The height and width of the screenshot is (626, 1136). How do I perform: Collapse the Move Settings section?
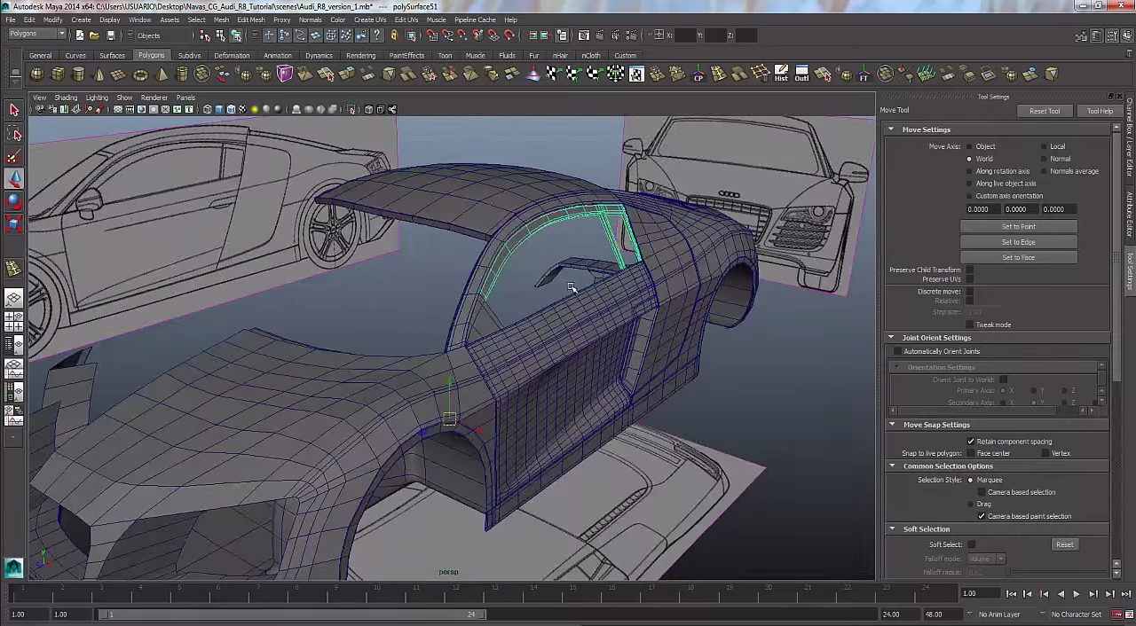click(x=892, y=129)
